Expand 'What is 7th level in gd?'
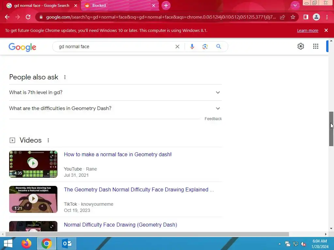This screenshot has width=334, height=250. tap(115, 92)
